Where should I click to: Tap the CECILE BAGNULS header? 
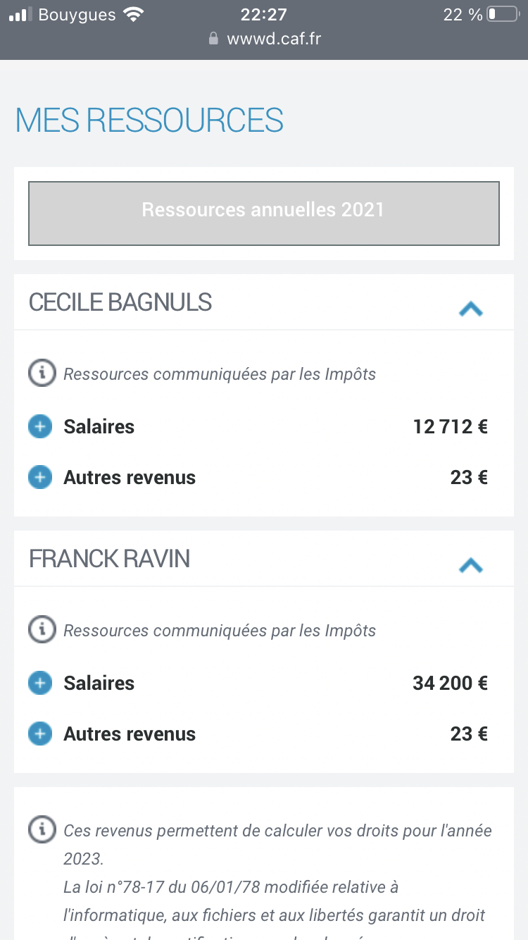coord(120,302)
